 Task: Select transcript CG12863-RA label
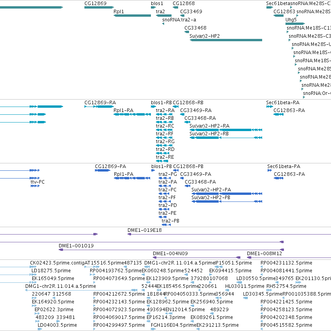pos(289,110)
